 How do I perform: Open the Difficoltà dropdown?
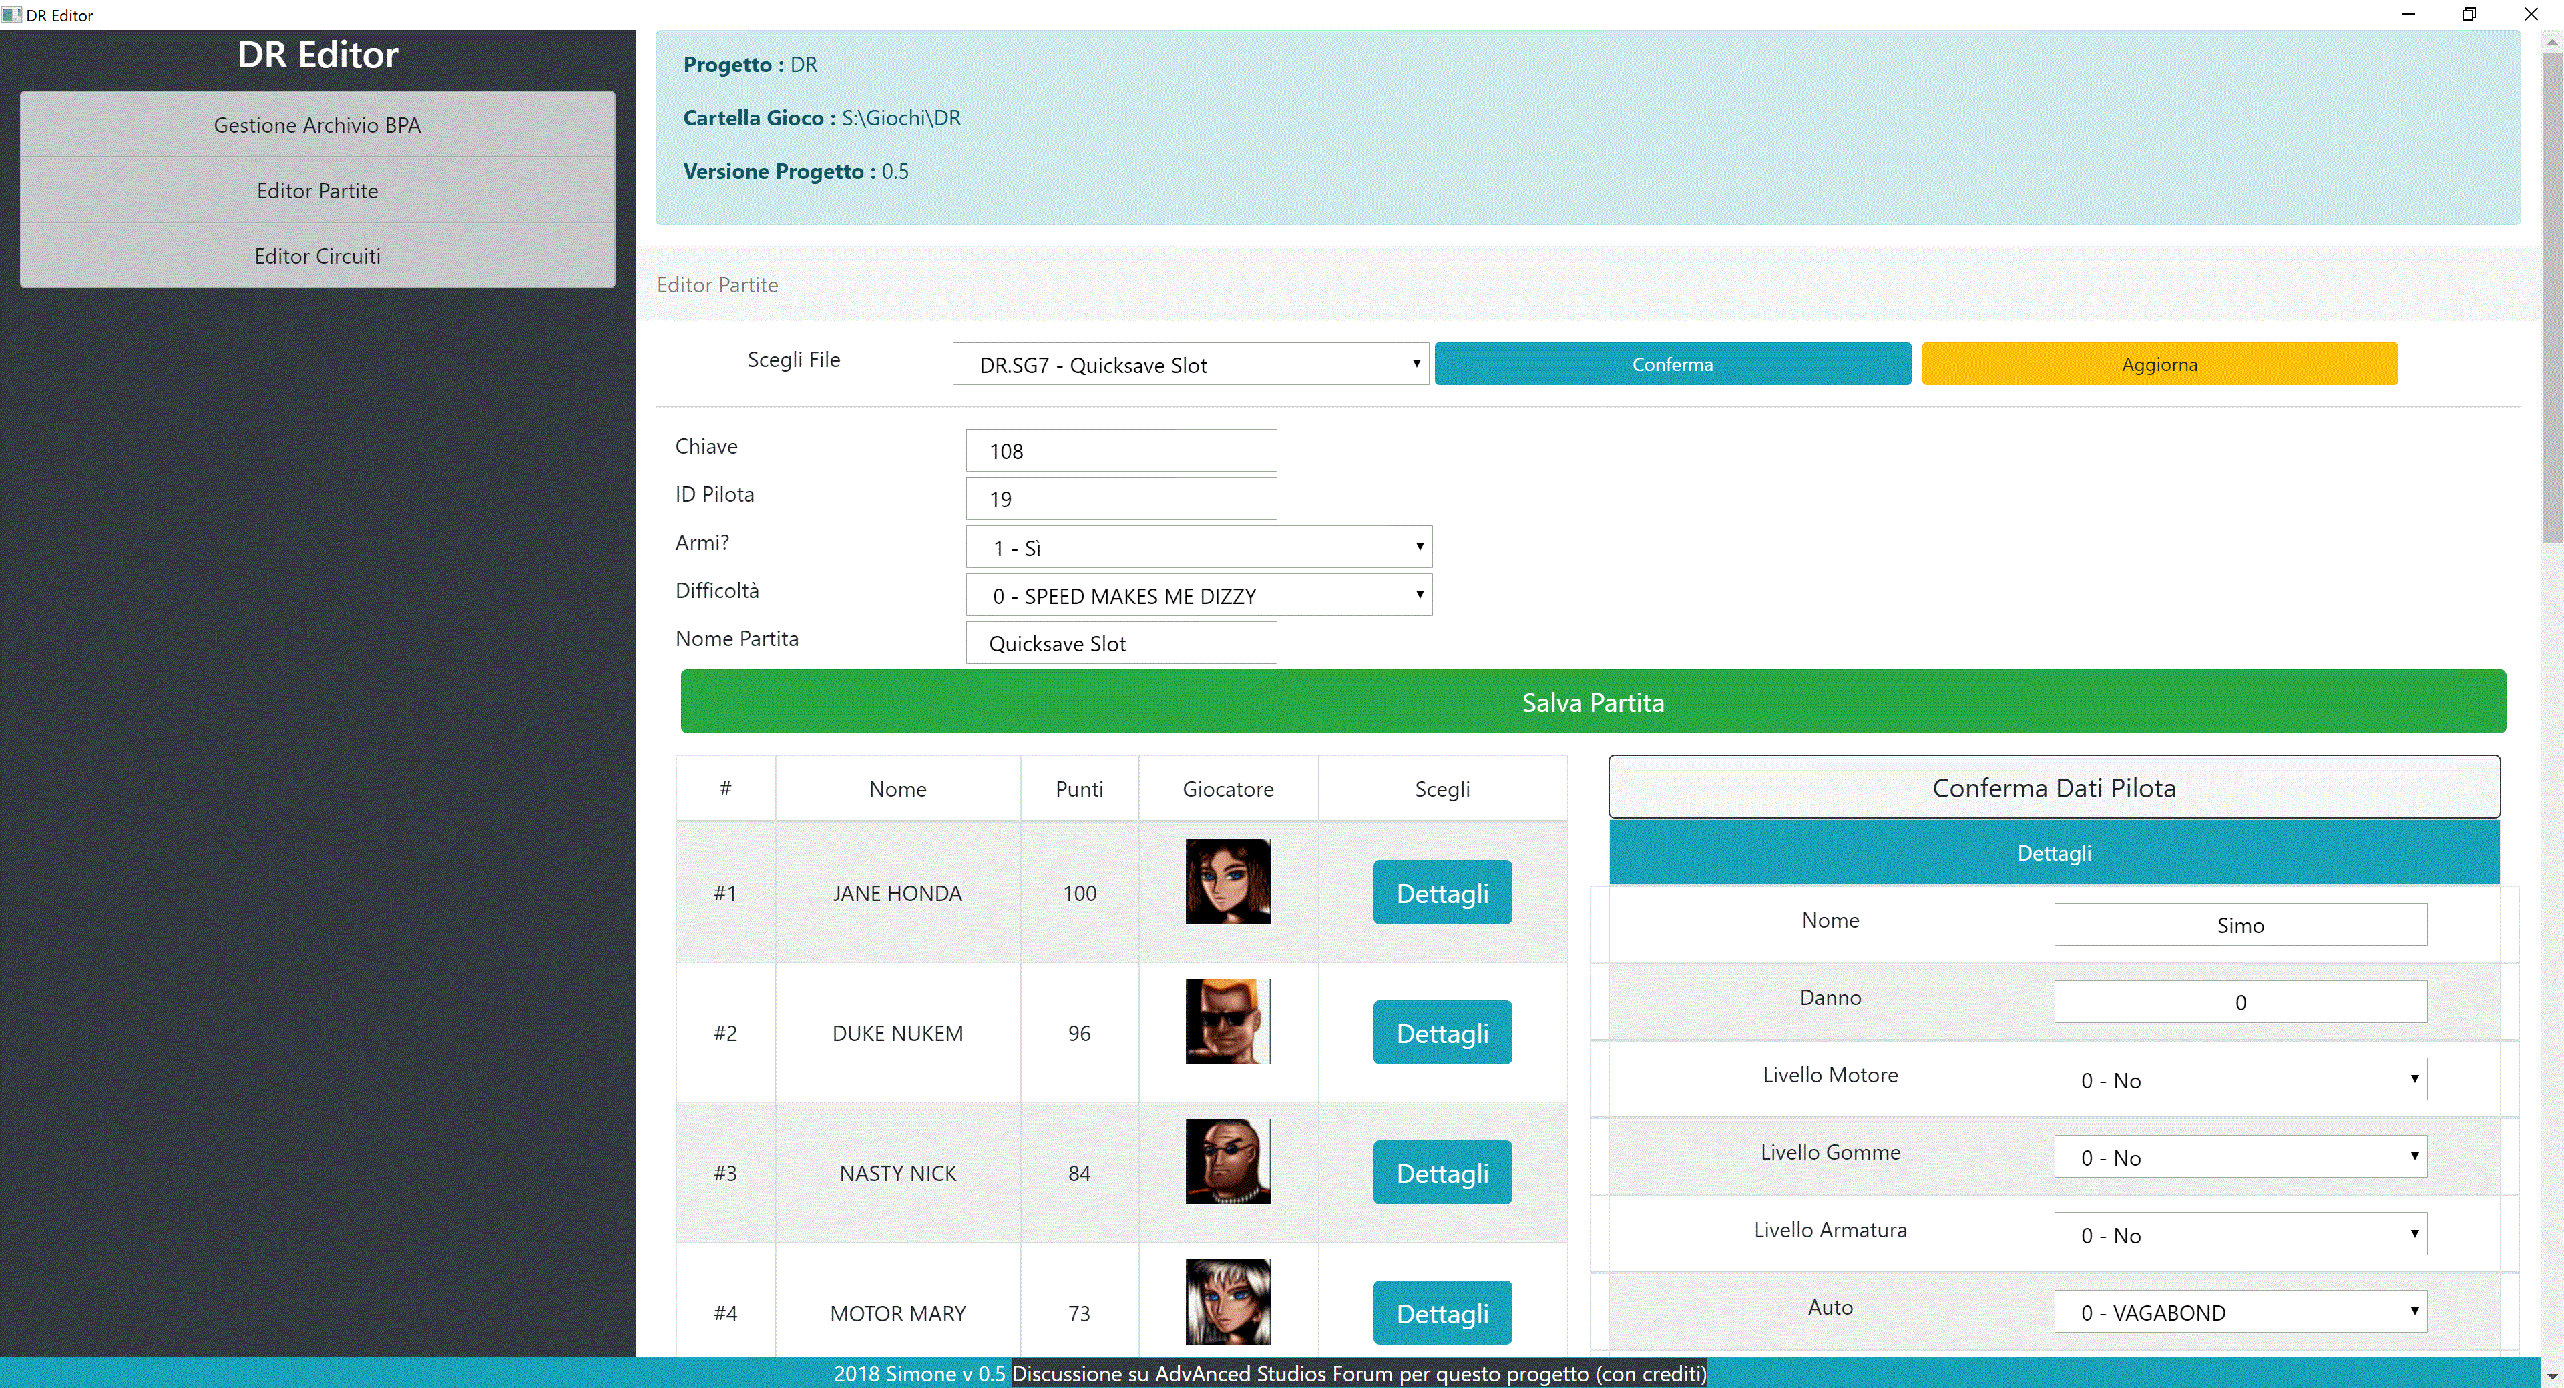tap(1199, 595)
